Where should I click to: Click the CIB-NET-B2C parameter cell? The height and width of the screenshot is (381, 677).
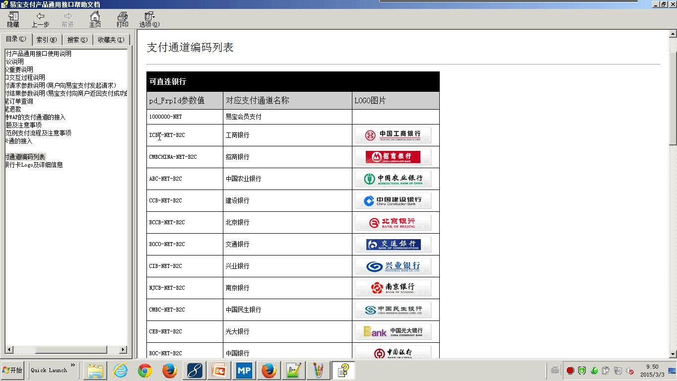(185, 266)
